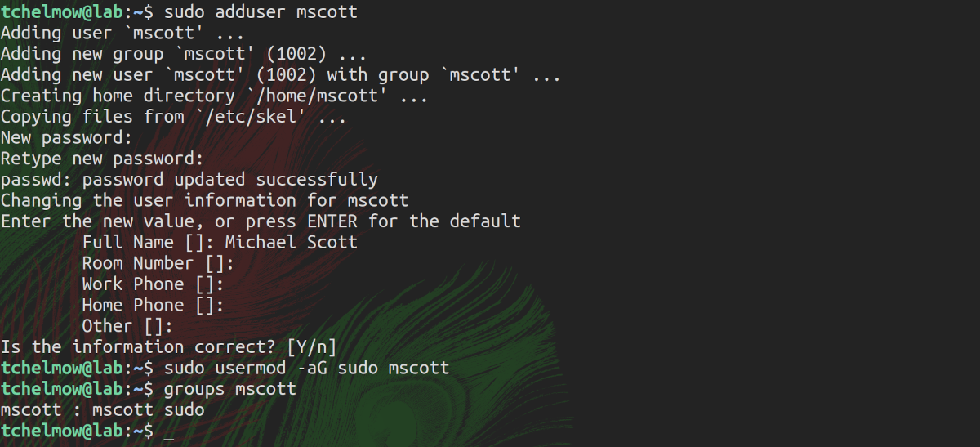Viewport: 980px width, 447px height.
Task: Click the blinking cursor at the last prompt
Action: 169,431
